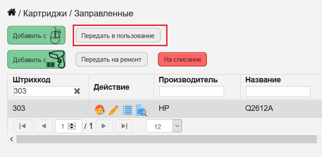Go to the next page
This screenshot has height=157, width=322.
104,126
